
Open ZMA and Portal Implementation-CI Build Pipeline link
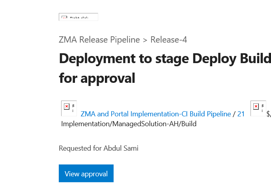tap(155, 114)
